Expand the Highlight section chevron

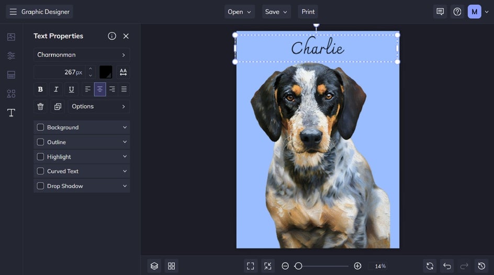(x=125, y=156)
